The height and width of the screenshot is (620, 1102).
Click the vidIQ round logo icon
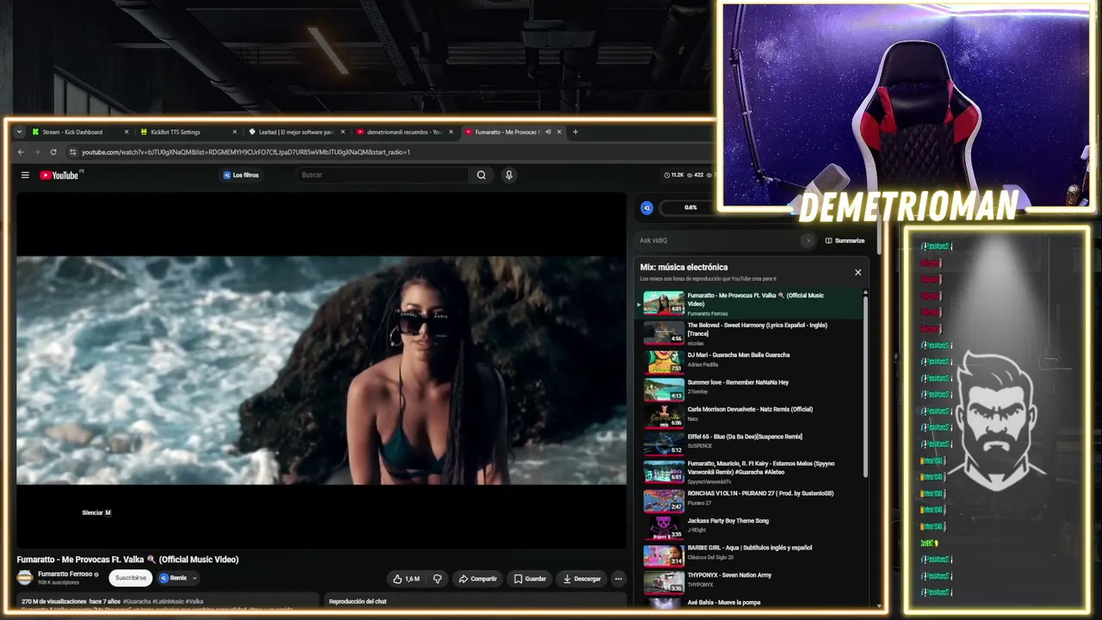[x=647, y=208]
